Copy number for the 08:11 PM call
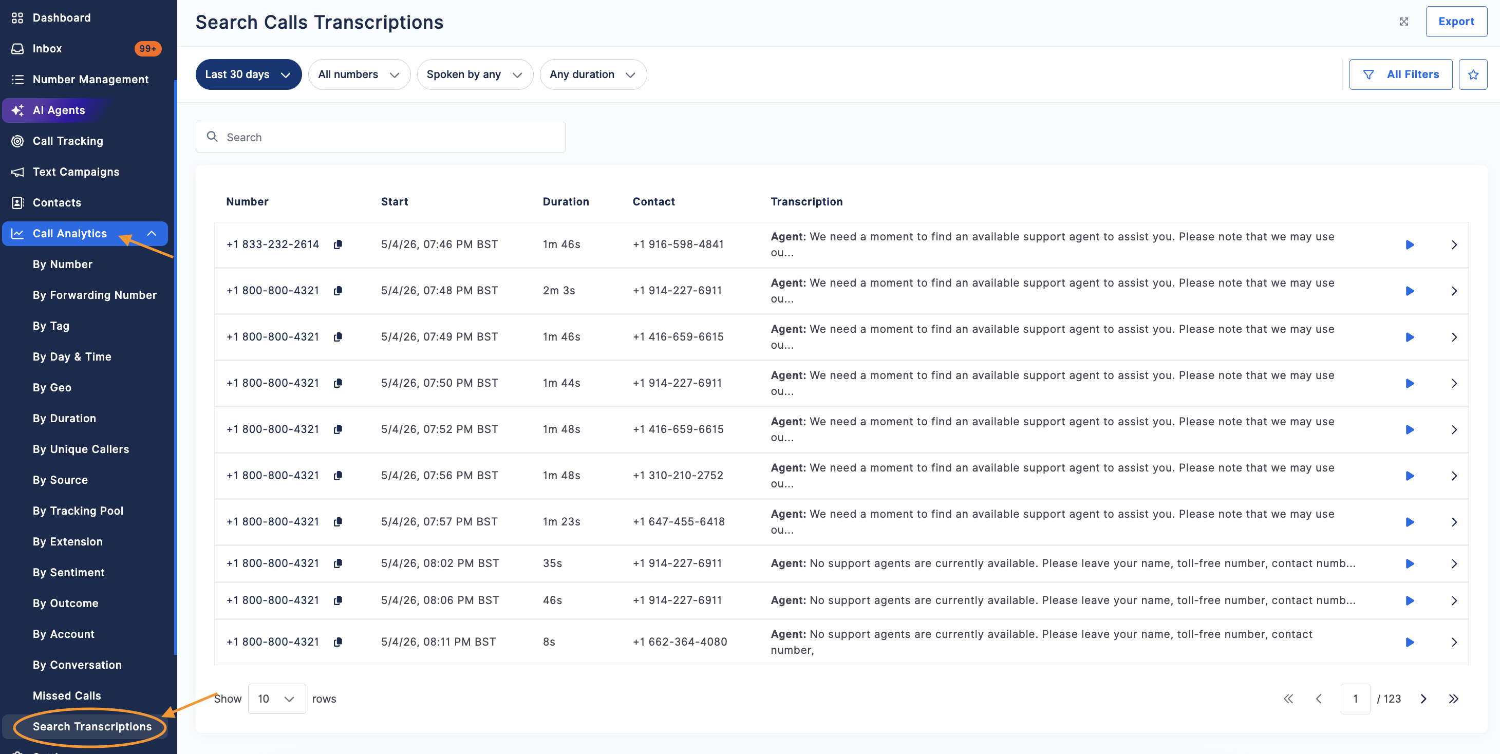1500x754 pixels. click(338, 642)
